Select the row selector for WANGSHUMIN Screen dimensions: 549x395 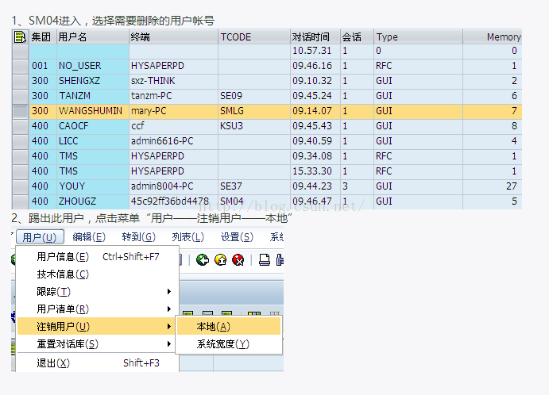click(x=20, y=111)
